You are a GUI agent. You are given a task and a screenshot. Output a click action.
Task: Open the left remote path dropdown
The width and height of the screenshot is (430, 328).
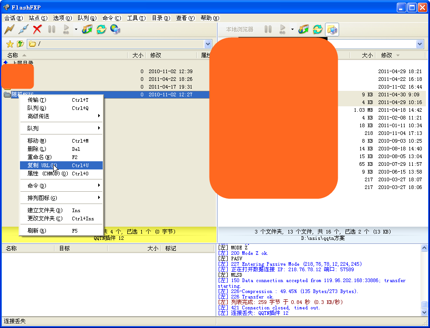[x=208, y=44]
